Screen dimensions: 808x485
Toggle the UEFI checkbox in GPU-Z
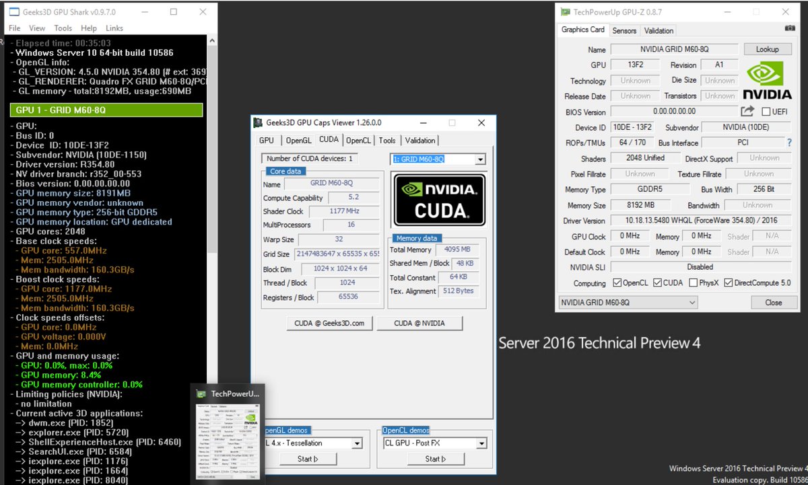(x=766, y=112)
